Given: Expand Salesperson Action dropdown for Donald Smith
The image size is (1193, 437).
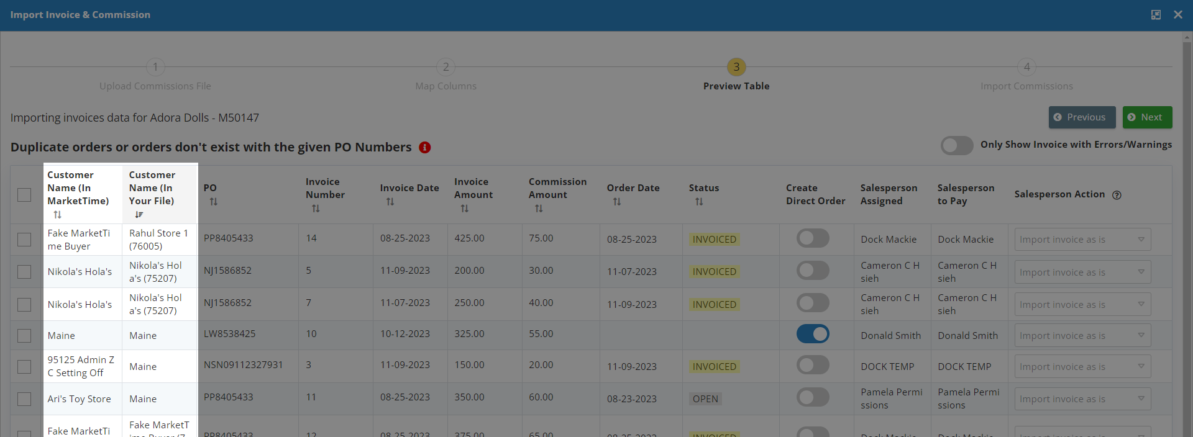Looking at the screenshot, I should point(1082,336).
